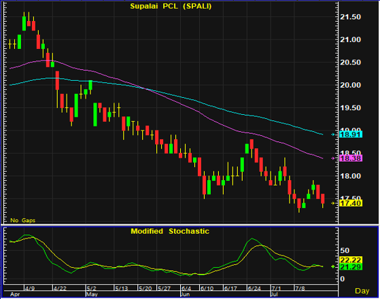This screenshot has width=380, height=299.
Task: Click the 4/9 date marker
Action: pos(30,288)
